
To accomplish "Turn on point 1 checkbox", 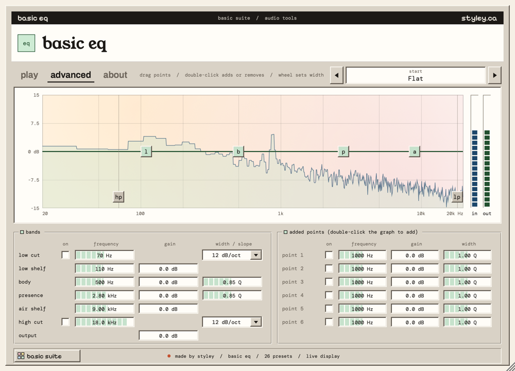I will (329, 255).
